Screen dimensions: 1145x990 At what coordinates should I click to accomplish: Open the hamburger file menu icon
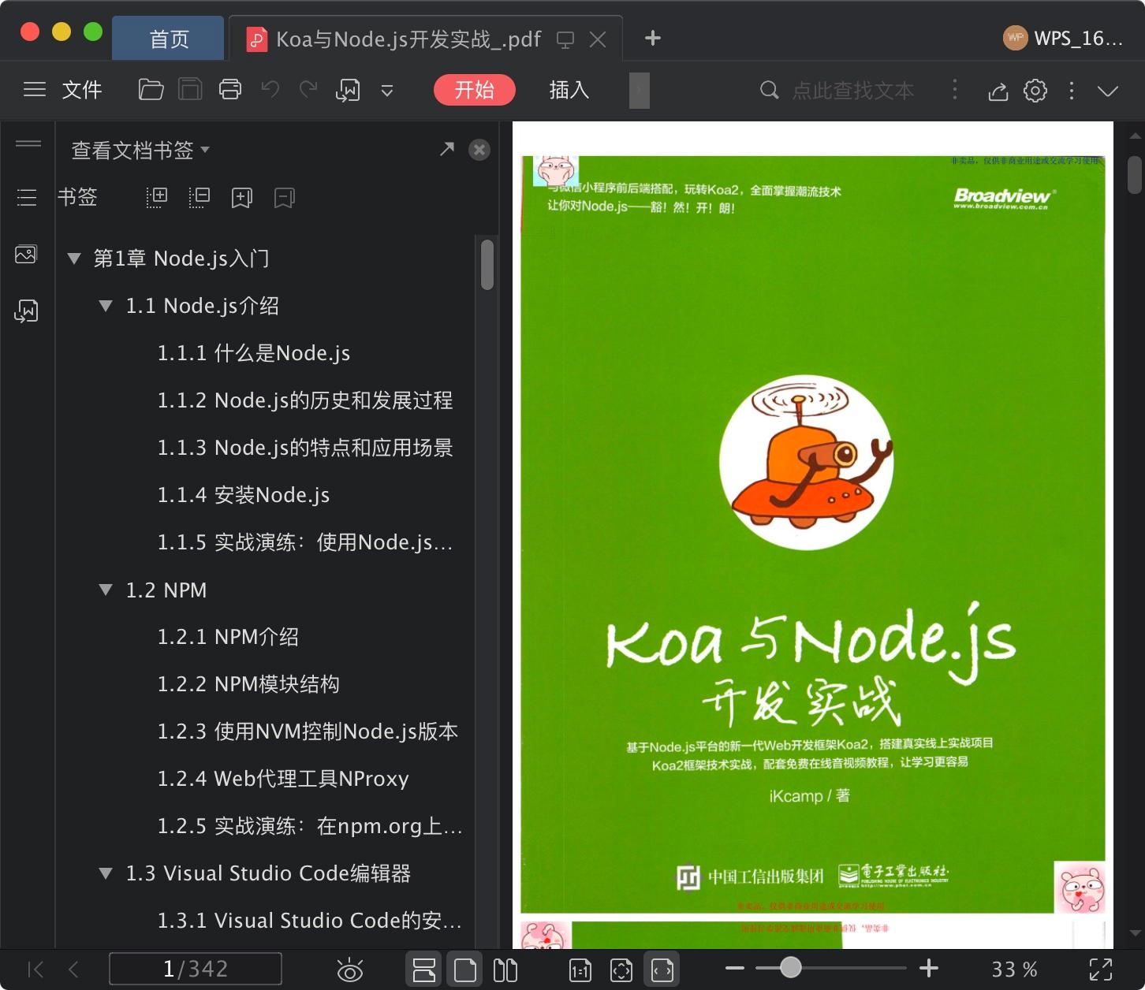[34, 90]
